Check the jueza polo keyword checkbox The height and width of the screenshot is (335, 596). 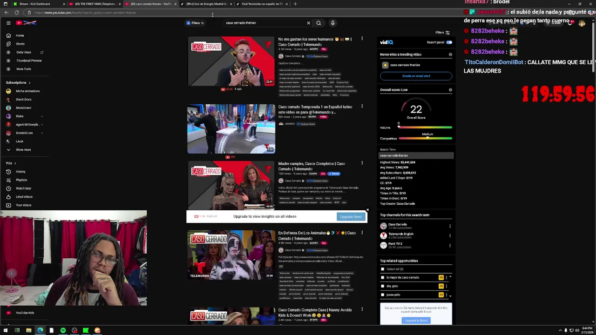pos(383,295)
